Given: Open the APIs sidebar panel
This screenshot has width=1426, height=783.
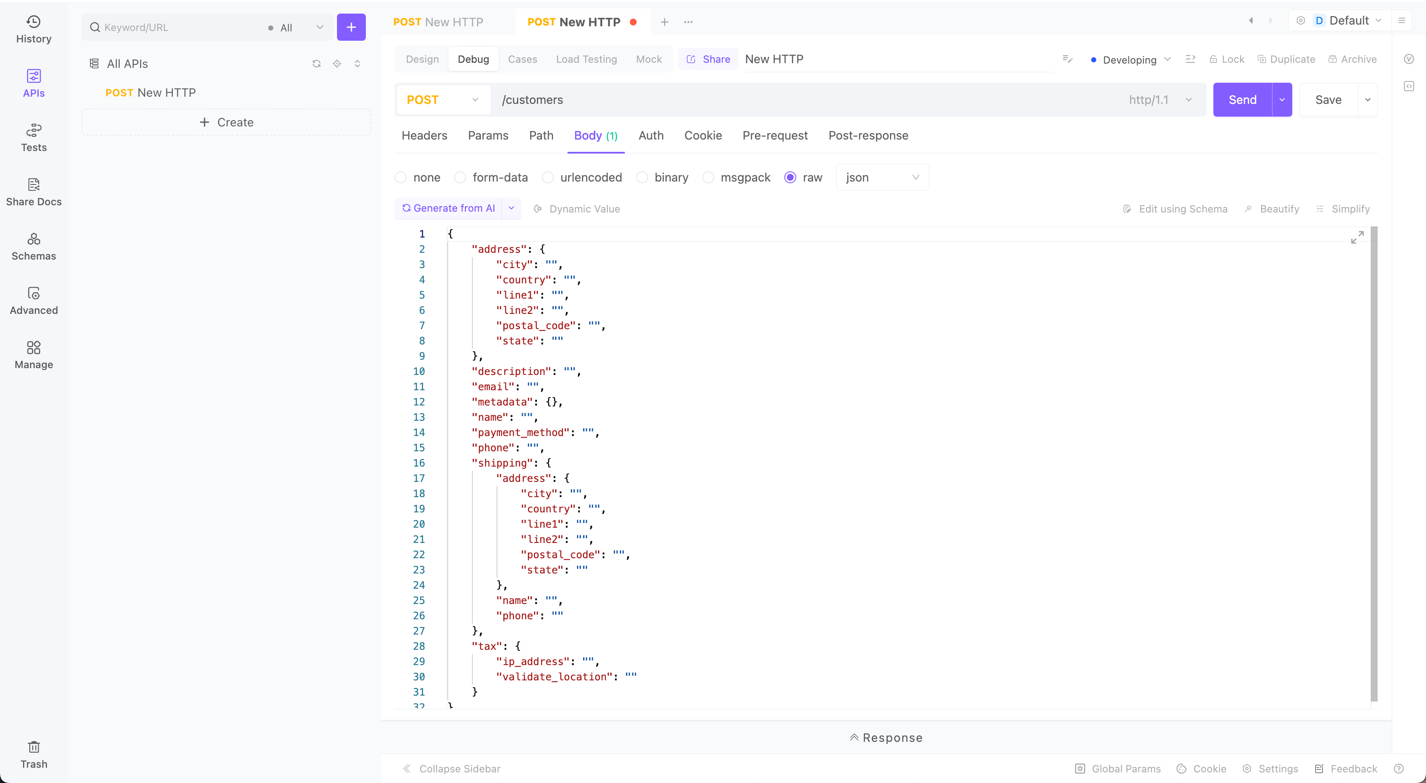Looking at the screenshot, I should [x=34, y=84].
